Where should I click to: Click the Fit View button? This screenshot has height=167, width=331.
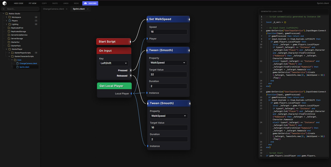(x=33, y=3)
